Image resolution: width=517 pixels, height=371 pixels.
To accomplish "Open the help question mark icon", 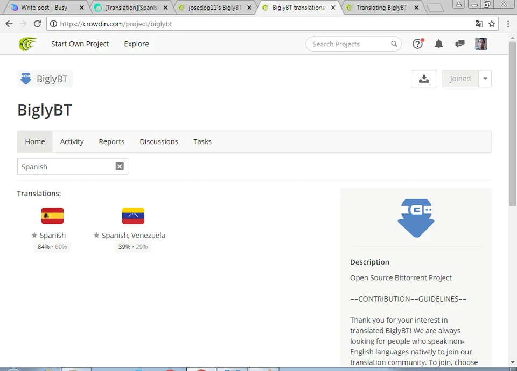I will (418, 44).
